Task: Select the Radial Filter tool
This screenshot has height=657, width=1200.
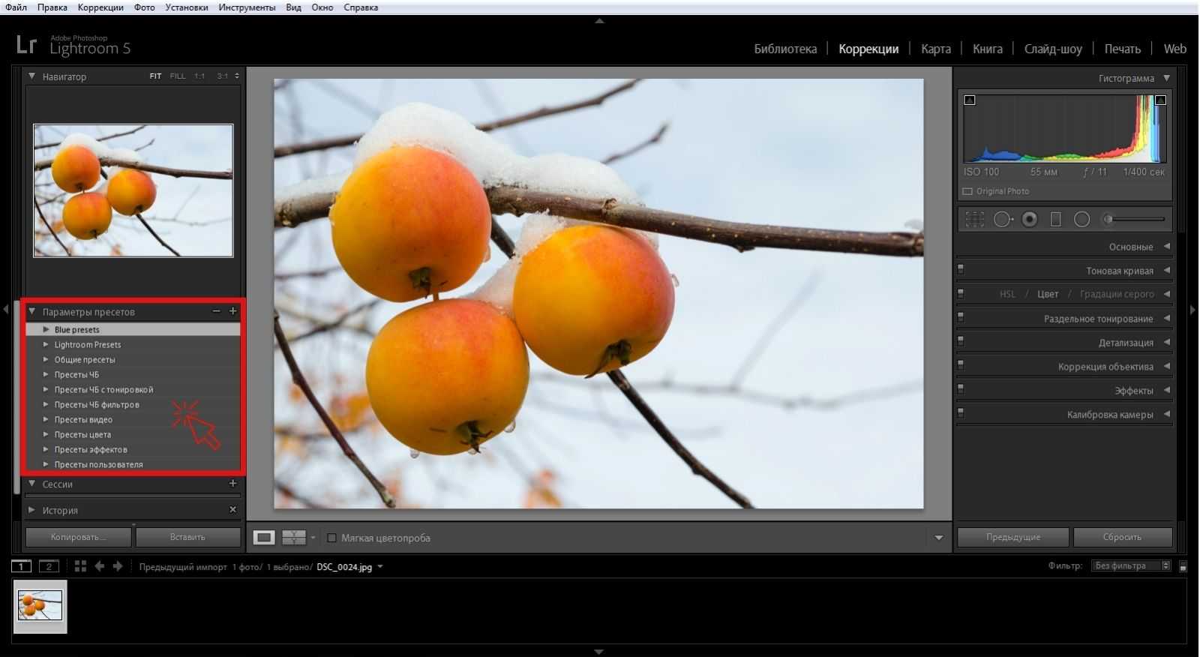Action: pos(1081,219)
